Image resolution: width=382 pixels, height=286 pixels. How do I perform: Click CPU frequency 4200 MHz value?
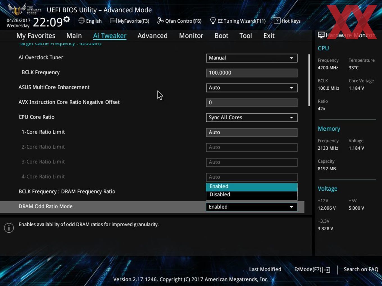point(328,68)
